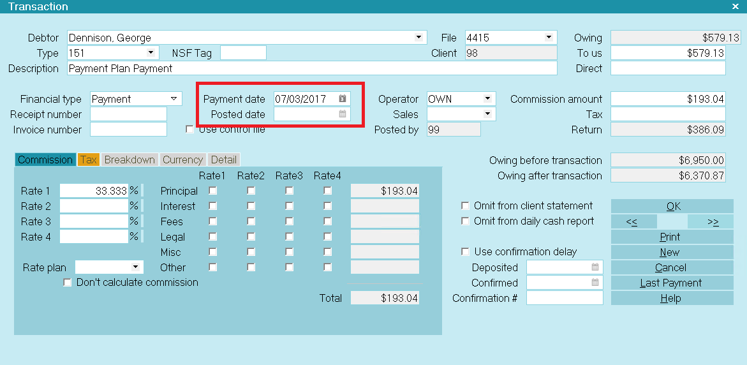Click the Owing after transaction value $6,370.87

[x=668, y=175]
